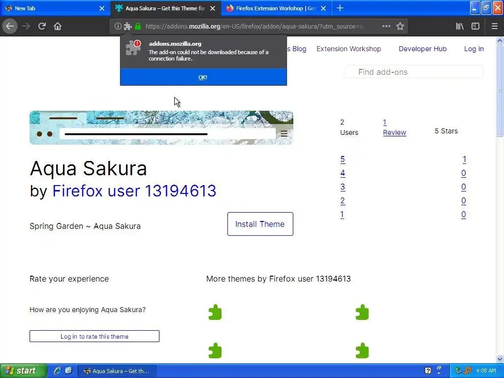This screenshot has width=504, height=378.
Task: Focus the Find add-ons search field
Action: [413, 72]
